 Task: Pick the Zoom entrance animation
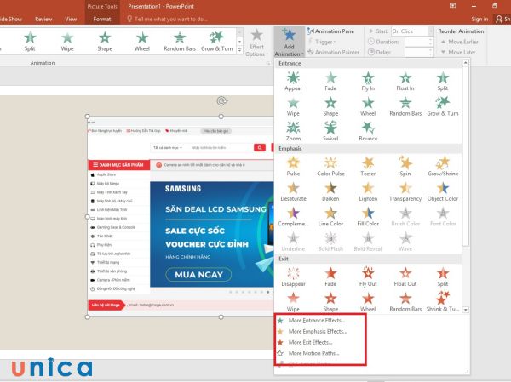tap(293, 131)
